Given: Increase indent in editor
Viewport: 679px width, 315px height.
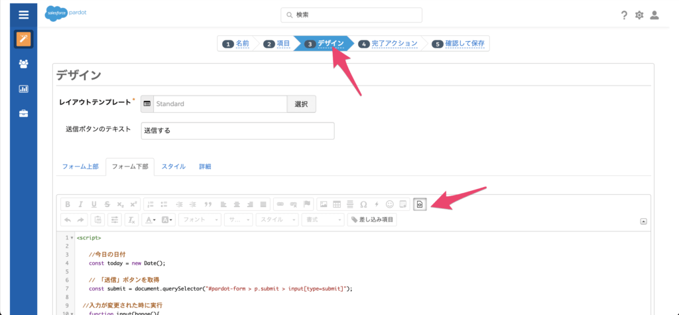Looking at the screenshot, I should 193,204.
